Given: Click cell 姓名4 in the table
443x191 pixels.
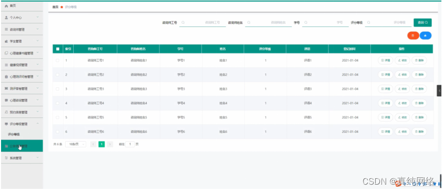Looking at the screenshot, I should click(223, 103).
